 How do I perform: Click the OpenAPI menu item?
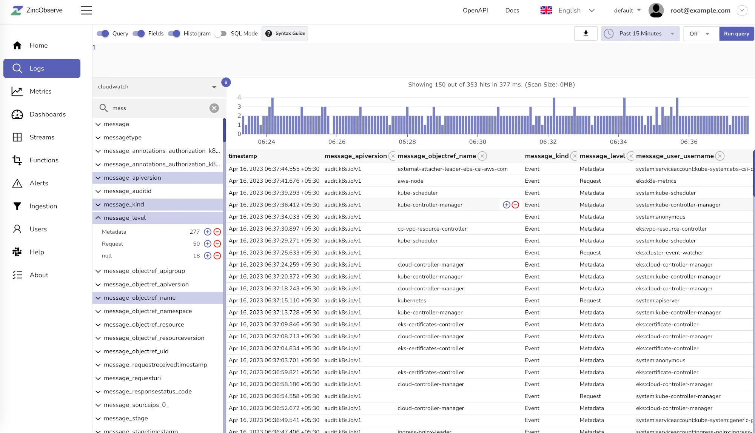(x=476, y=10)
